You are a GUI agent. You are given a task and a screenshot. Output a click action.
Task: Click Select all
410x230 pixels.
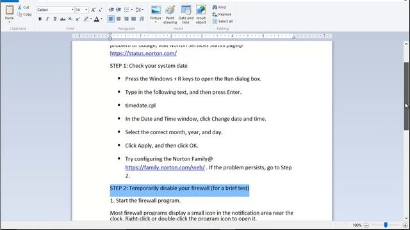click(222, 21)
